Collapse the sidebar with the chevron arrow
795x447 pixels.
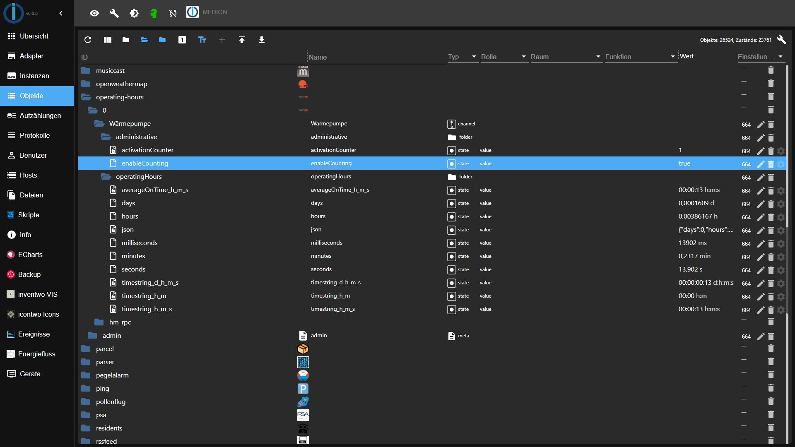[61, 13]
